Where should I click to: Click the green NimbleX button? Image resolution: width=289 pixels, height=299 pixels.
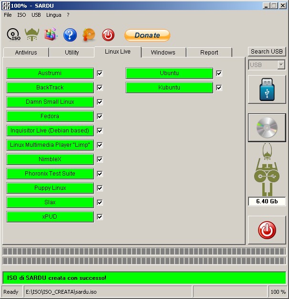(50, 159)
